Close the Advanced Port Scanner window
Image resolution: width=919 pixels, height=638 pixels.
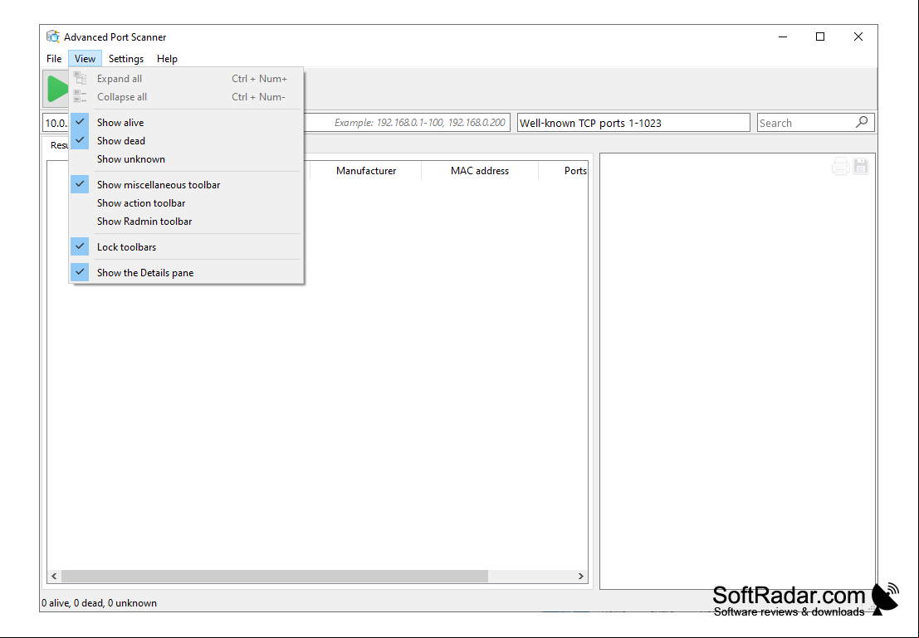point(858,37)
